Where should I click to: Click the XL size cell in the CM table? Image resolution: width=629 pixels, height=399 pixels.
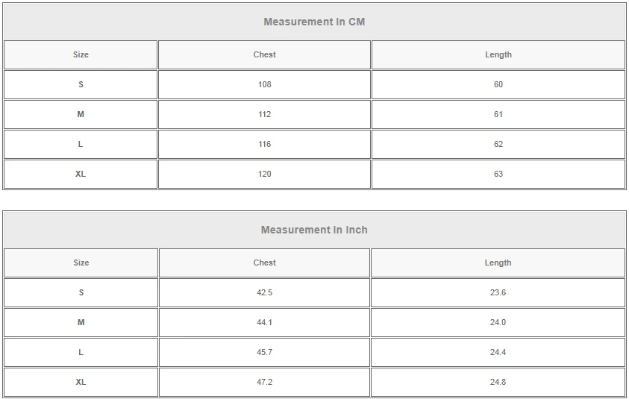click(81, 175)
